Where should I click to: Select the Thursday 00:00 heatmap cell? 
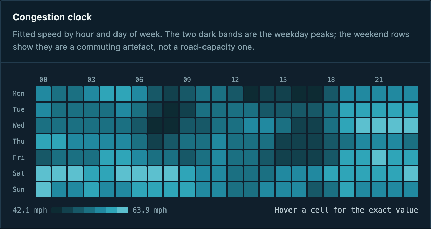[43, 142]
